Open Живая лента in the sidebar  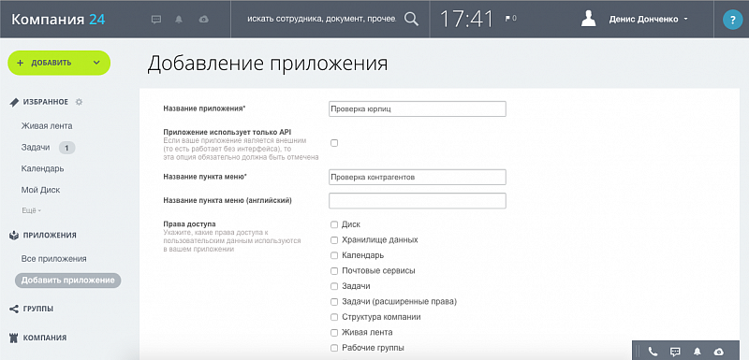pos(47,126)
